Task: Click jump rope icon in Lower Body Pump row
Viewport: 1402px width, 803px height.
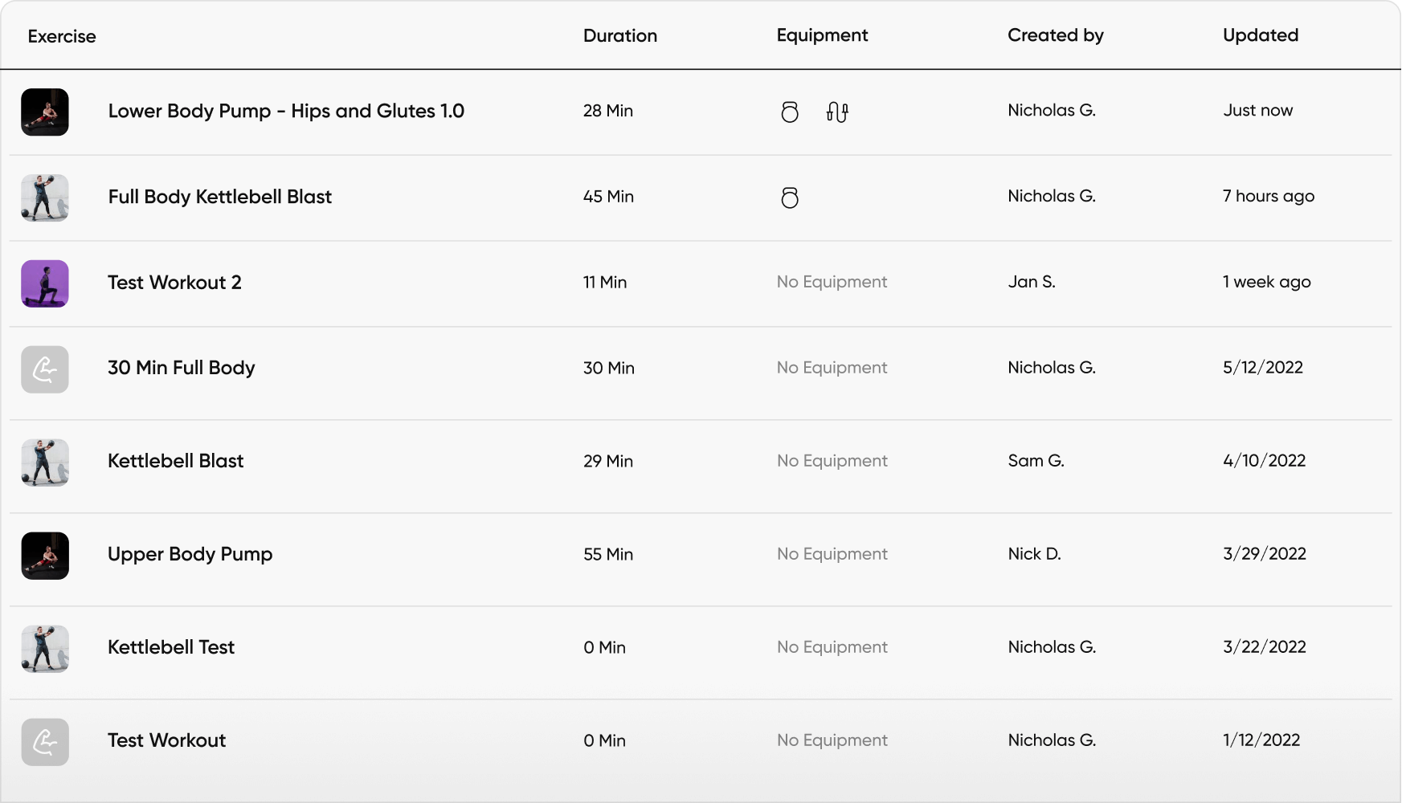Action: (837, 112)
